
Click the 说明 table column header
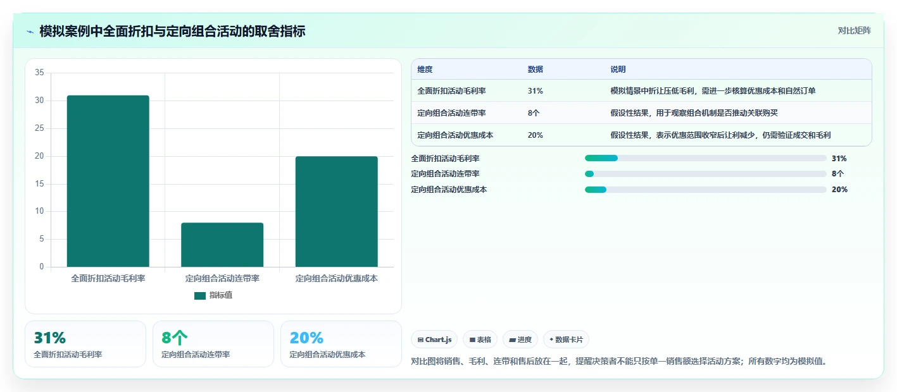click(618, 70)
